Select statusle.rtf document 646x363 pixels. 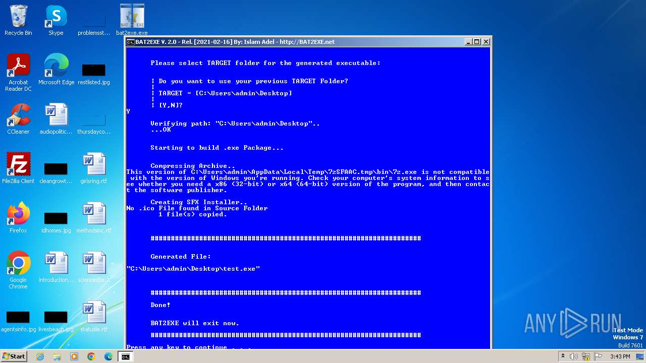pyautogui.click(x=94, y=317)
